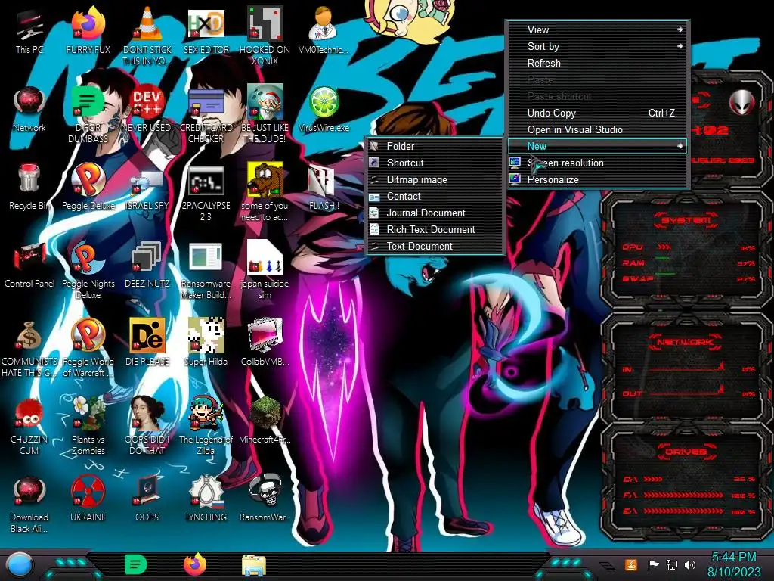Expand the Sort by submenu

(x=598, y=46)
